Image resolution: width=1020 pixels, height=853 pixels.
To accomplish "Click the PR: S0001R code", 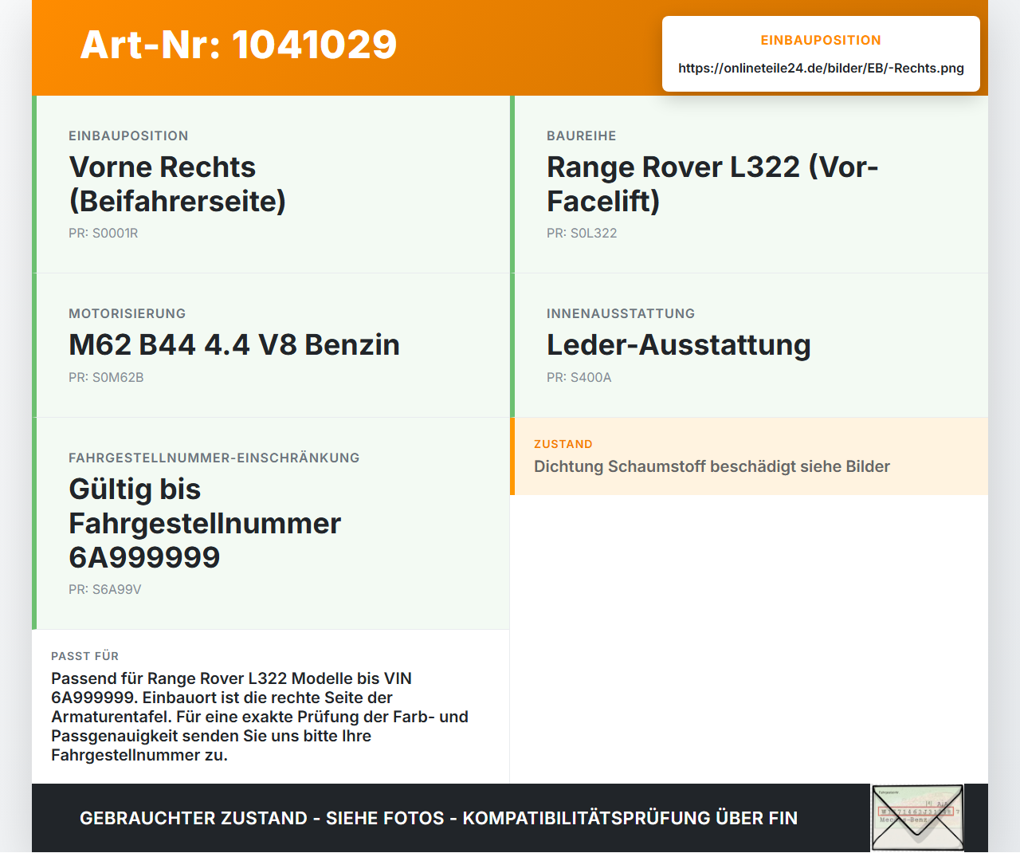I will [x=103, y=233].
